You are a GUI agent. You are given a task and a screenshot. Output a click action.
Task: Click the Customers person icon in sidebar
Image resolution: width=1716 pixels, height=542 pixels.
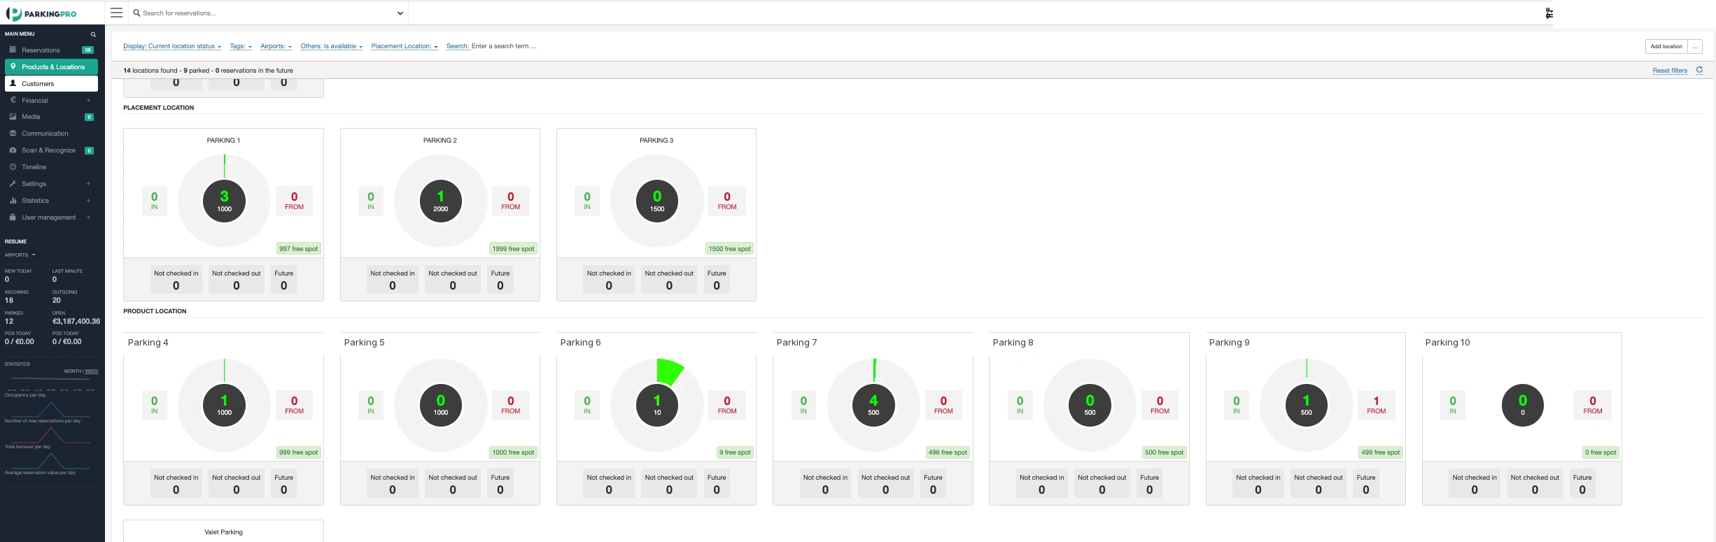click(x=13, y=83)
